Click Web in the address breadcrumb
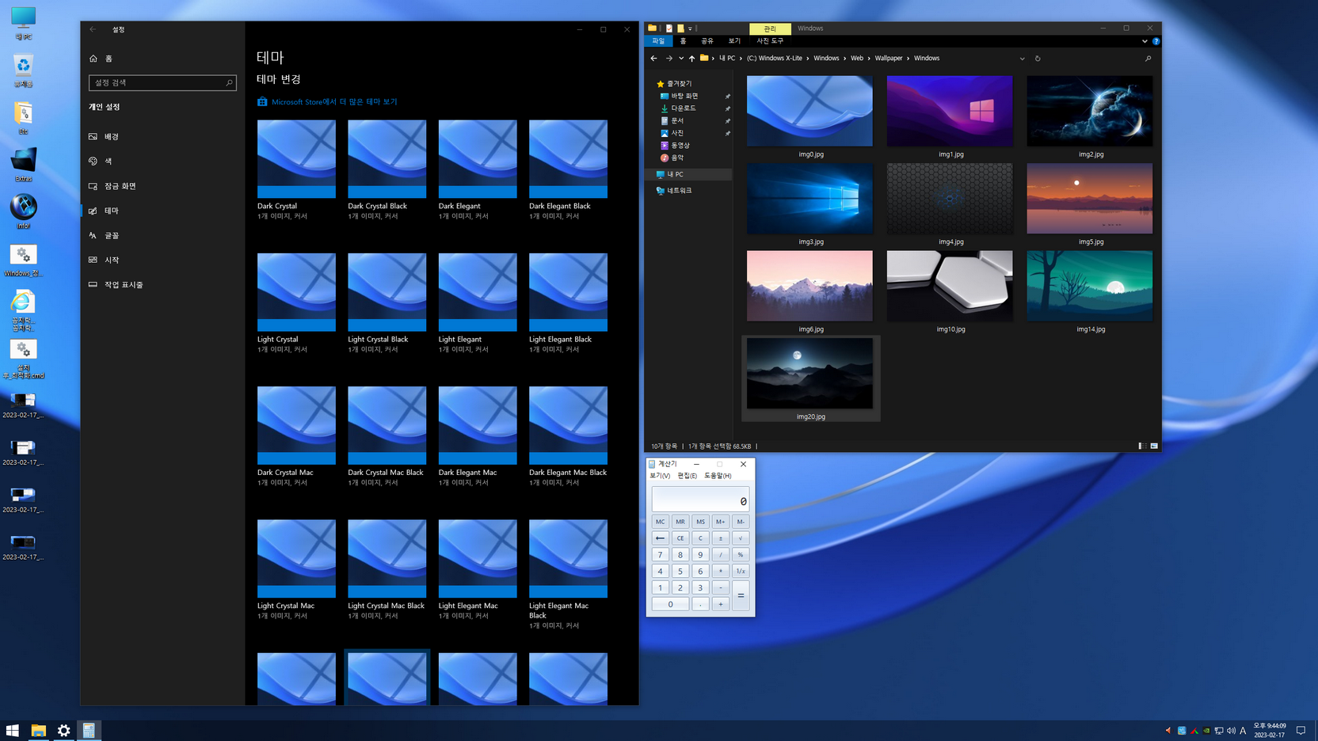 click(857, 59)
